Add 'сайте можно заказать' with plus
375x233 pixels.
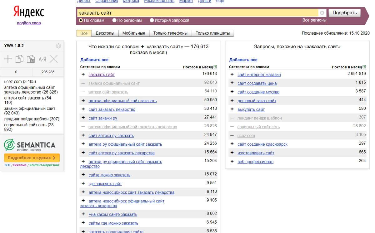[x=83, y=175]
